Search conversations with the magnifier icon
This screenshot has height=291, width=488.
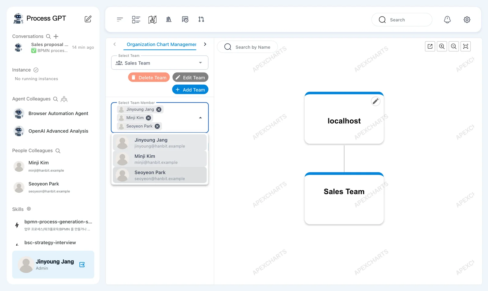click(x=48, y=37)
